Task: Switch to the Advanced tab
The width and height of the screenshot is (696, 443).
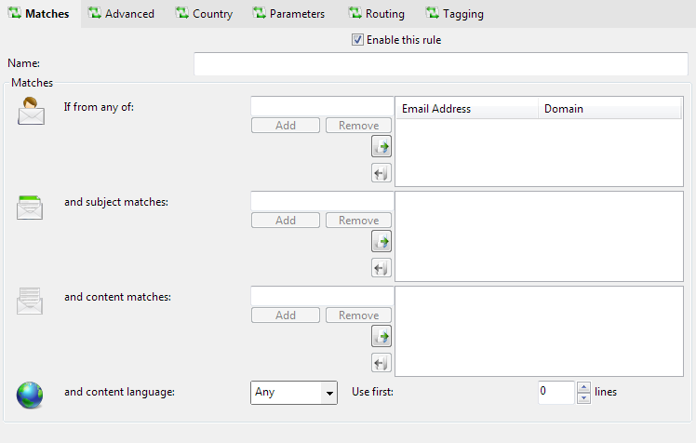Action: pyautogui.click(x=121, y=14)
